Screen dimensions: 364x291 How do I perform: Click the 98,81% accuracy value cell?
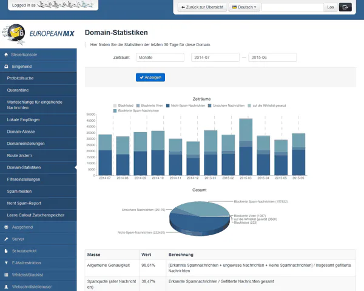(152, 268)
